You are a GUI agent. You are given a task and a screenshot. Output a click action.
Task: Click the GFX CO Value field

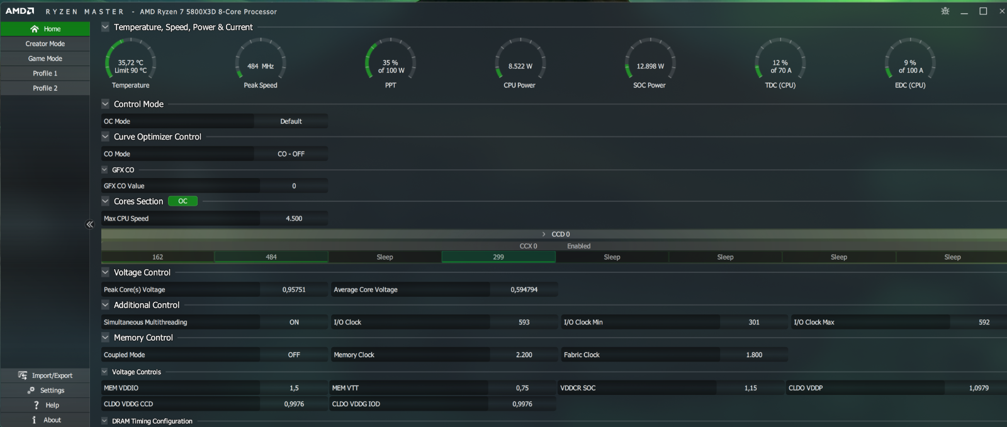294,186
